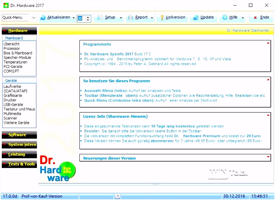Expand the Aktualisieren dropdown arrow

74,18
